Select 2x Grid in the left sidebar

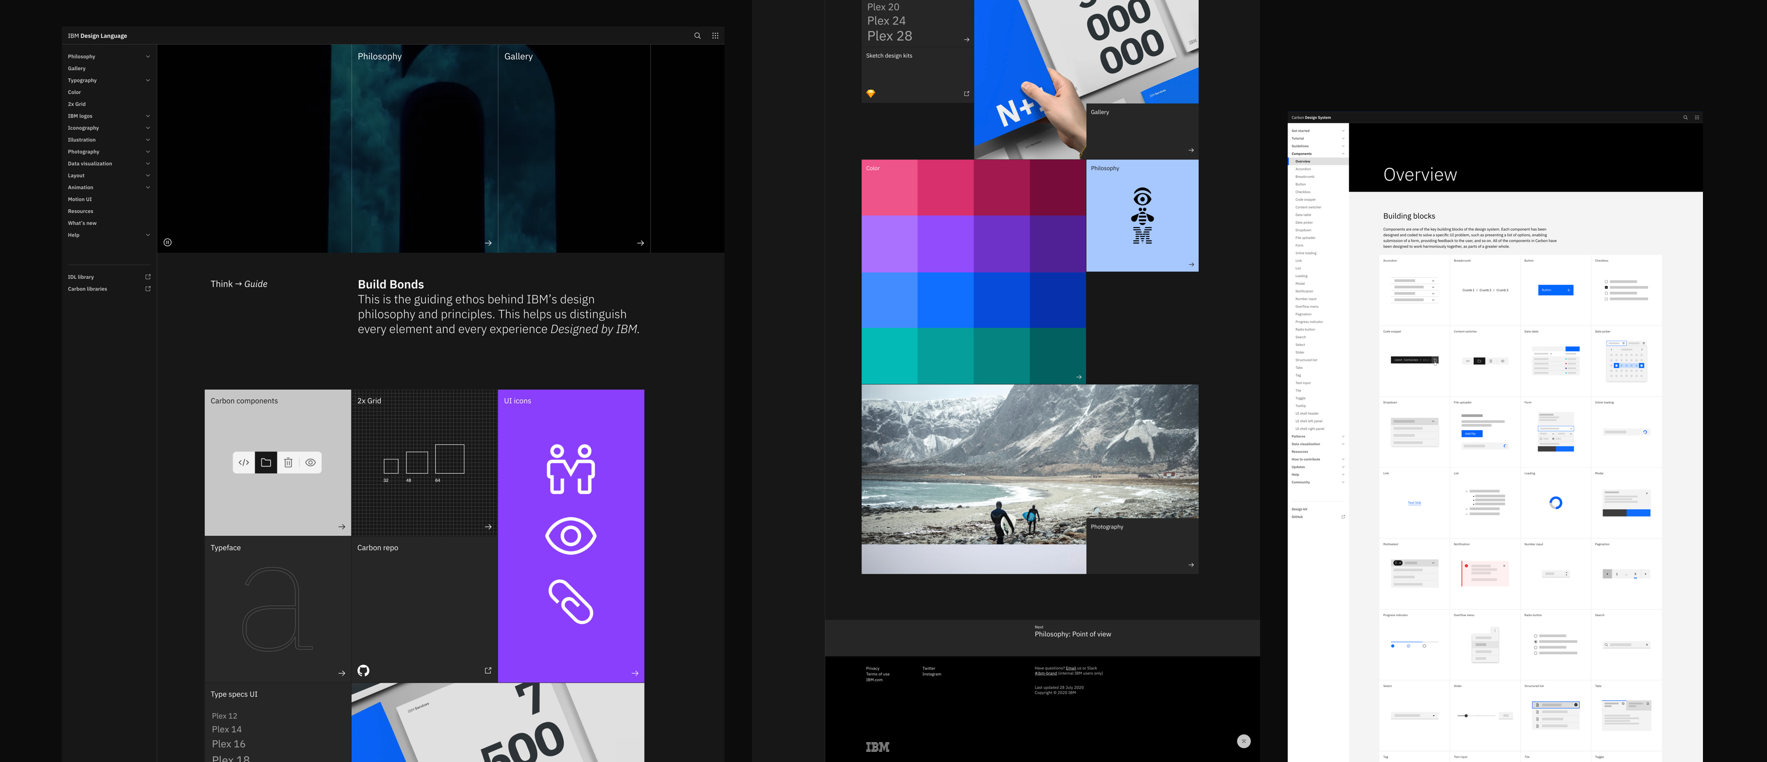click(x=77, y=104)
